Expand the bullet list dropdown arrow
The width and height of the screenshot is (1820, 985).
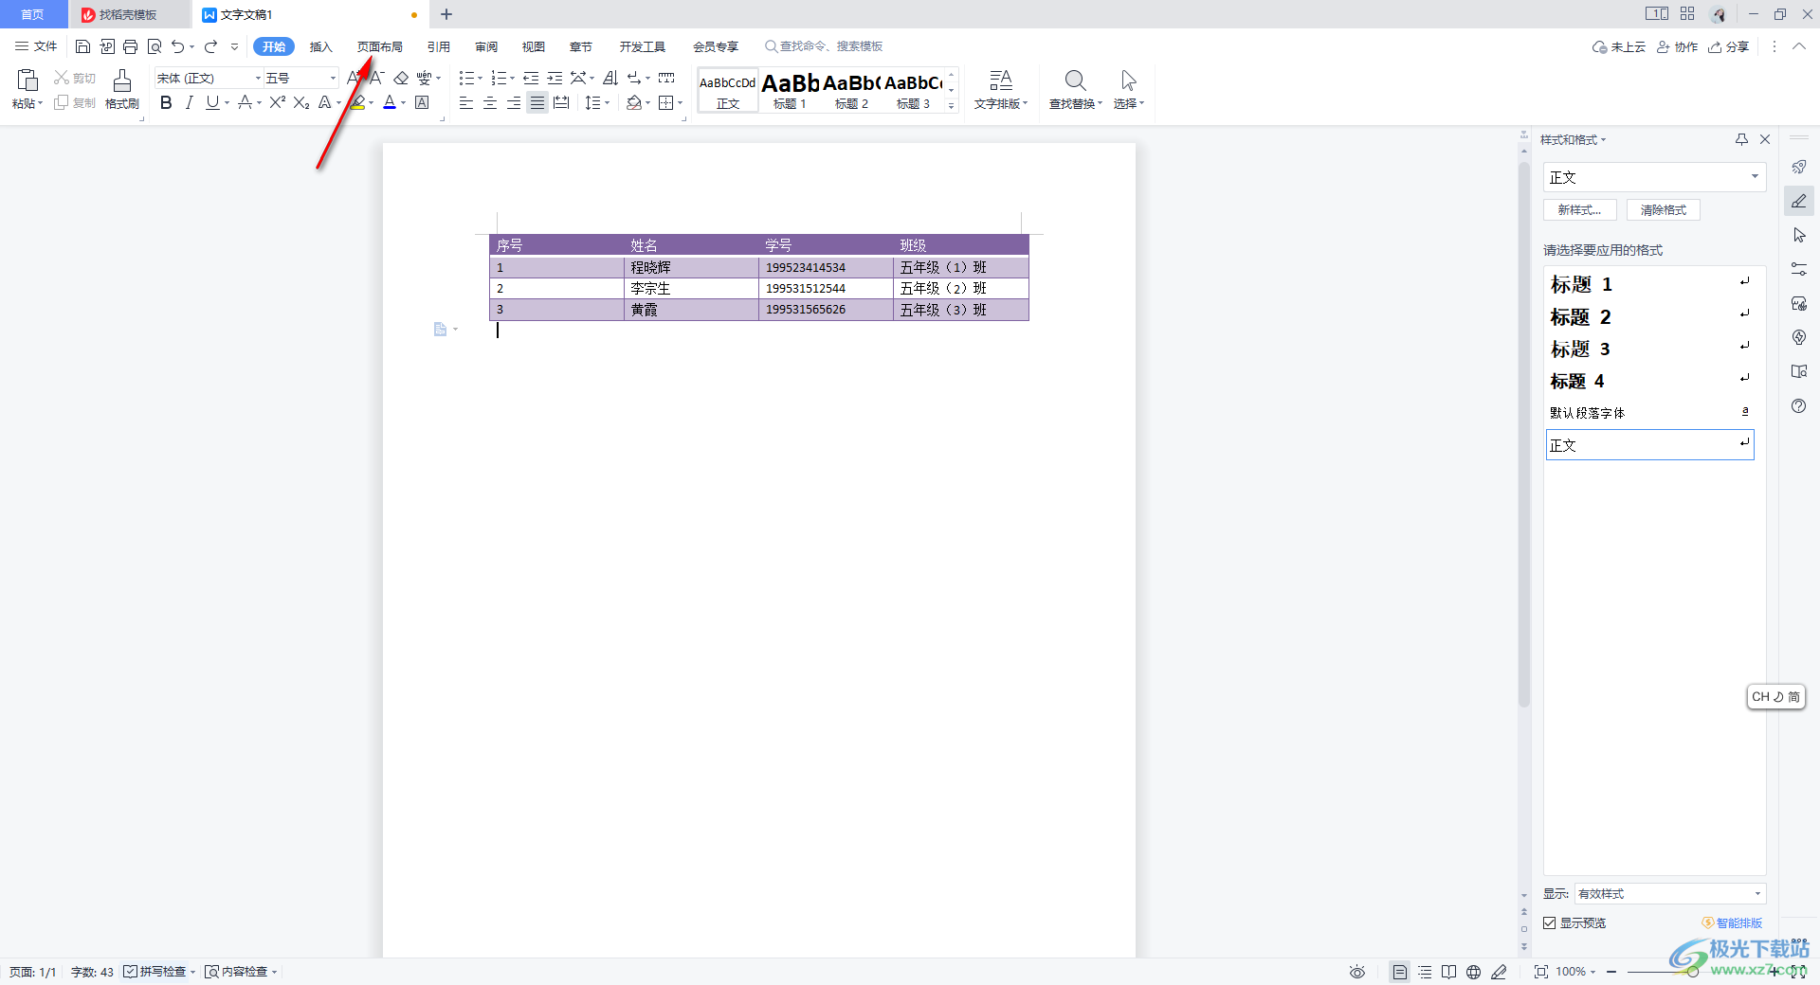480,78
